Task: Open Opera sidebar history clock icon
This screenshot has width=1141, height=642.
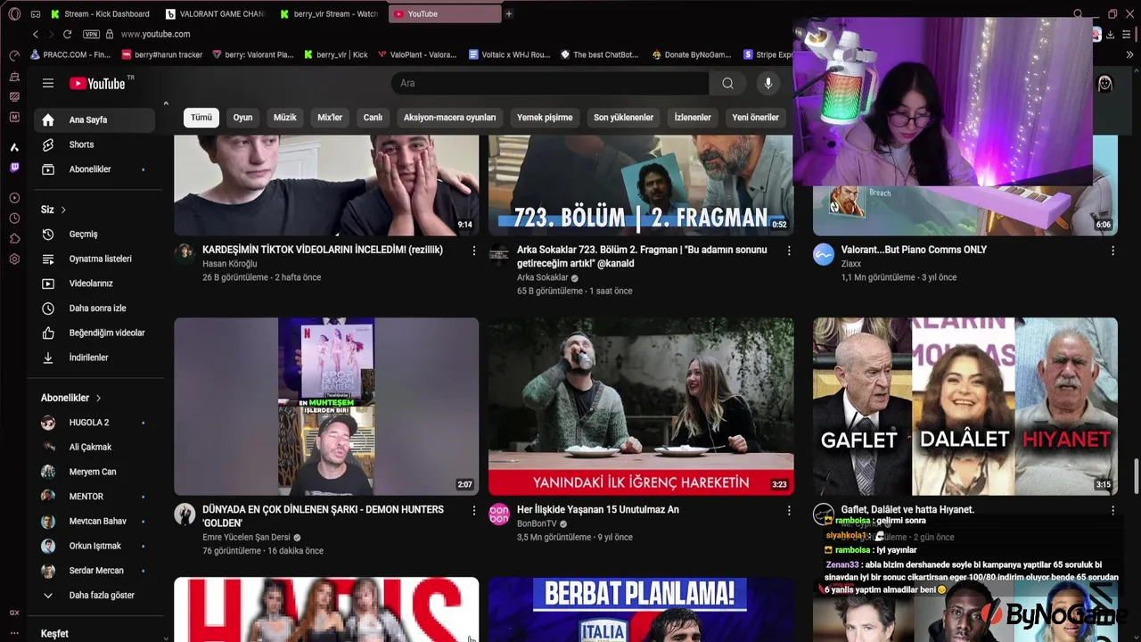Action: pyautogui.click(x=14, y=218)
